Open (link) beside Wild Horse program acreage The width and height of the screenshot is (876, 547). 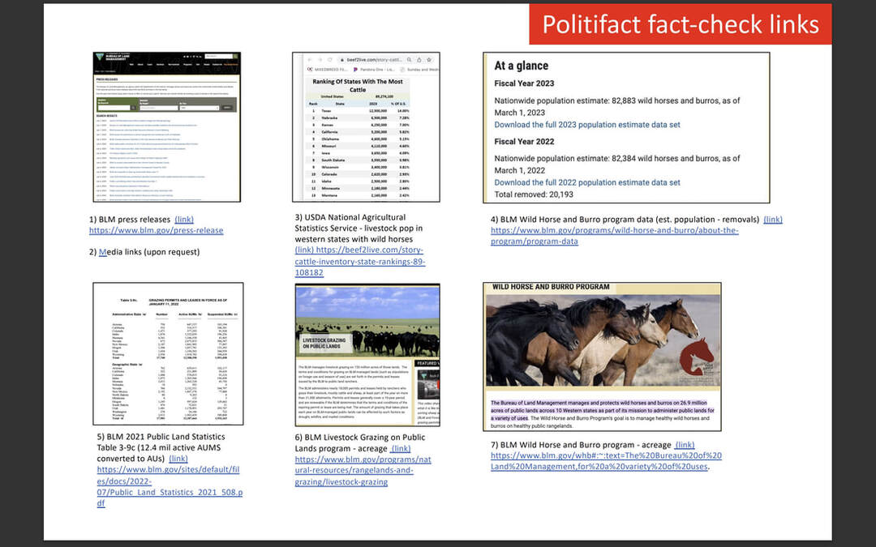click(x=685, y=445)
